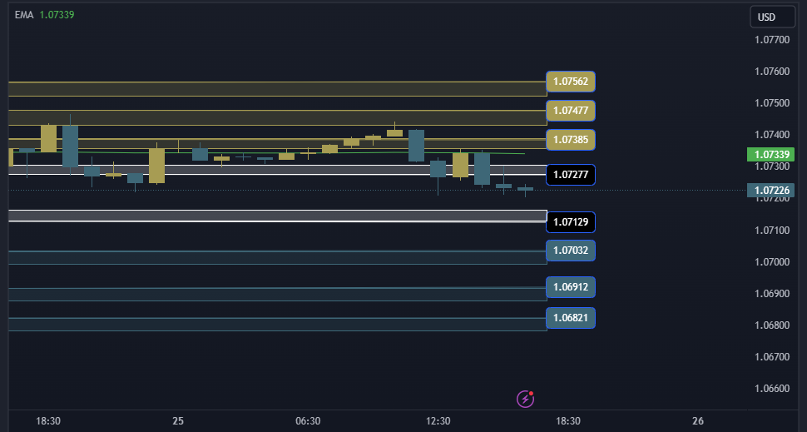This screenshot has width=807, height=432.
Task: Click the green EMA value 1.07339 in the legend
Action: (x=57, y=15)
